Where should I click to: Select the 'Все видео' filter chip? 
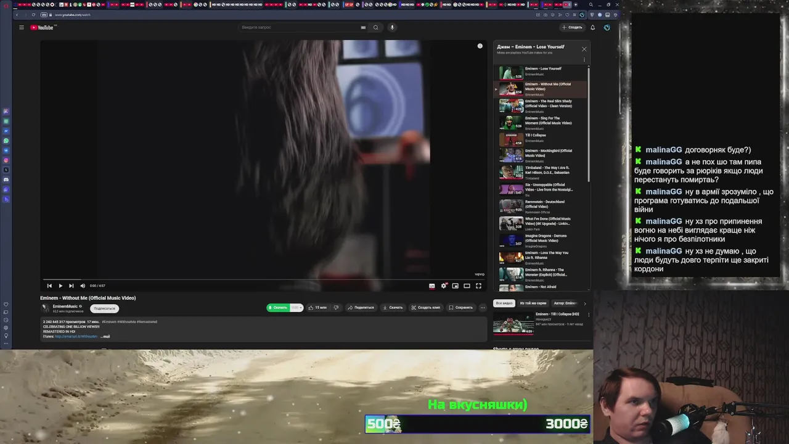tap(504, 303)
